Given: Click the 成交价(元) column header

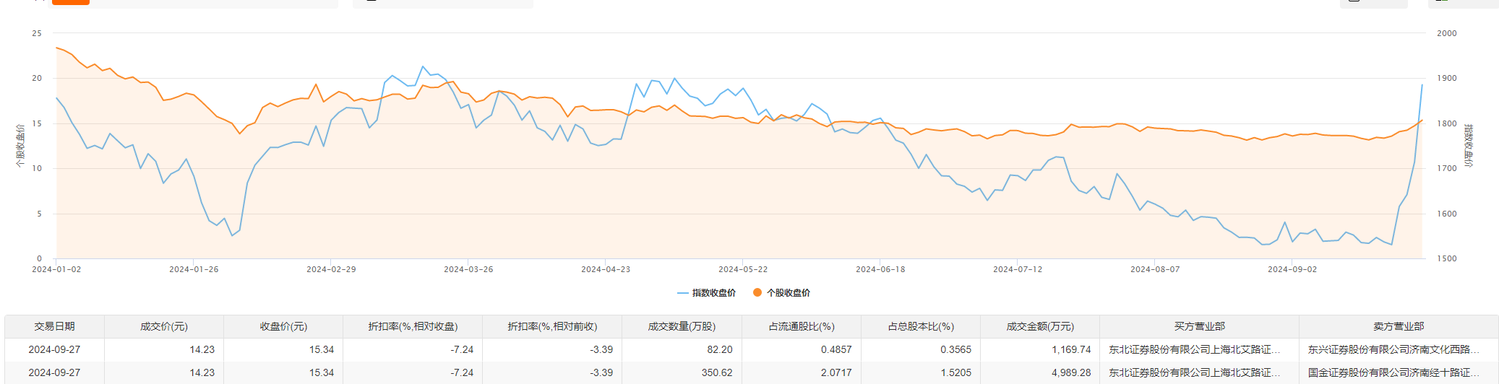Looking at the screenshot, I should [x=164, y=326].
